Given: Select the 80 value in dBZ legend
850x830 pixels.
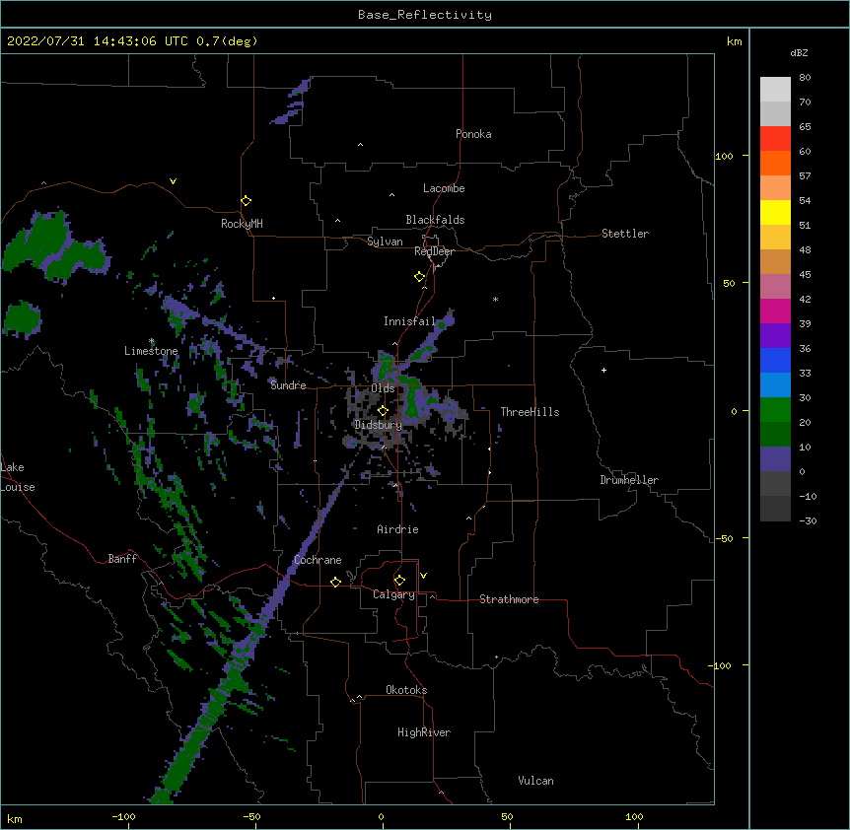Looking at the screenshot, I should (x=805, y=78).
